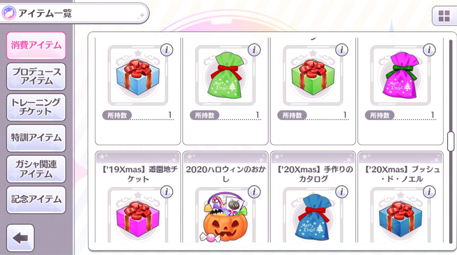View ガシャ関連アイテム category
This screenshot has height=255, width=457.
click(36, 169)
